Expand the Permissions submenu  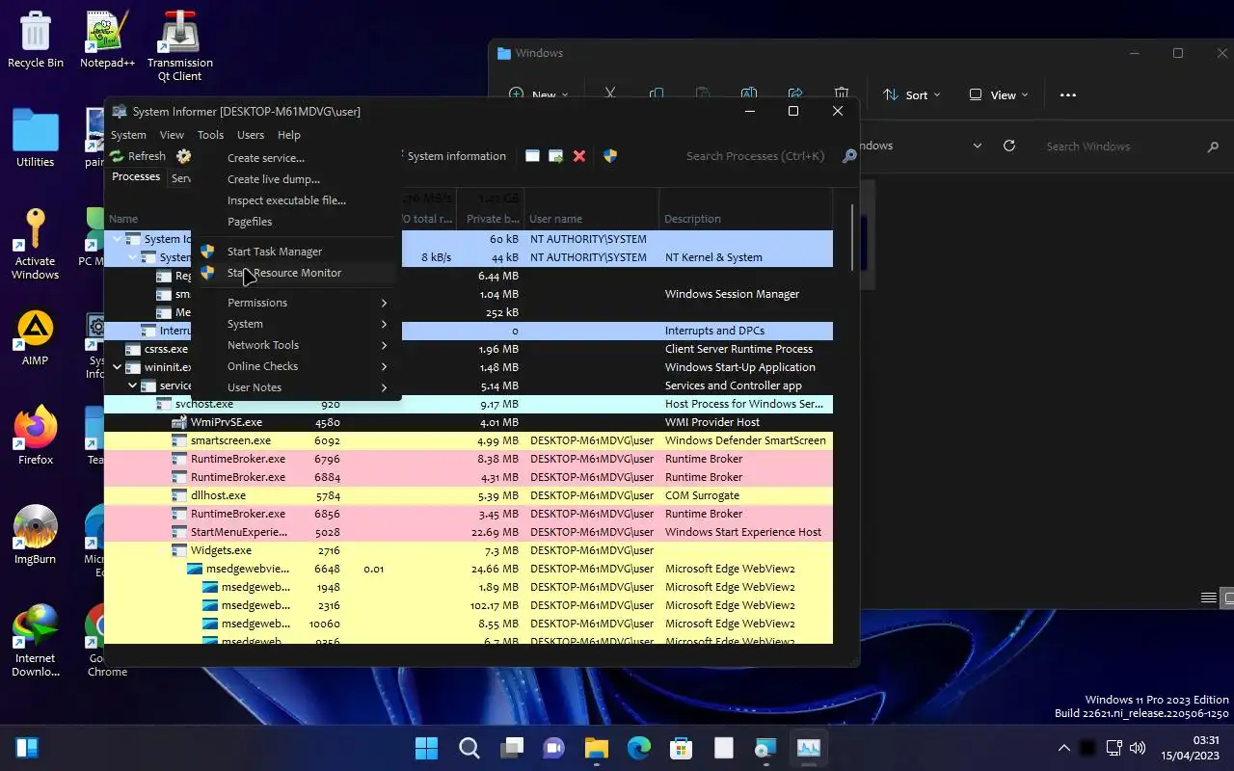(x=296, y=303)
